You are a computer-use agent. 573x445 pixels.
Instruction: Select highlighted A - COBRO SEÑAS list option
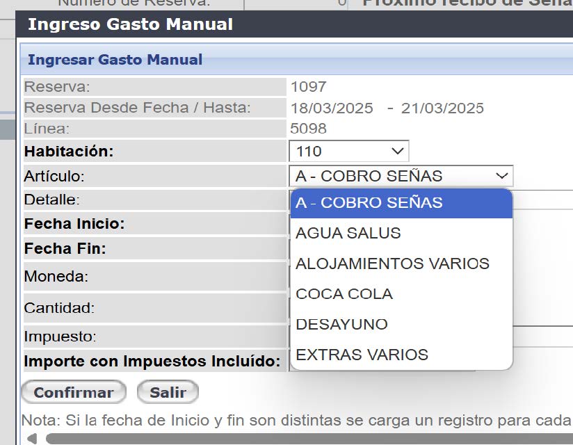tap(401, 203)
